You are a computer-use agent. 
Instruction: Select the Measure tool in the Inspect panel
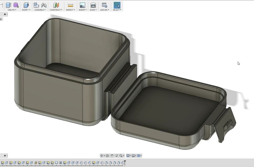pos(70,5)
